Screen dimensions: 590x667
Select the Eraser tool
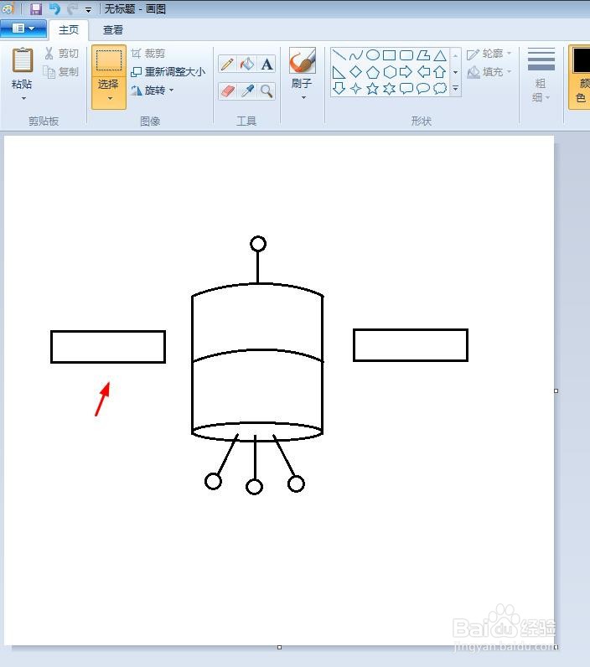tap(227, 90)
